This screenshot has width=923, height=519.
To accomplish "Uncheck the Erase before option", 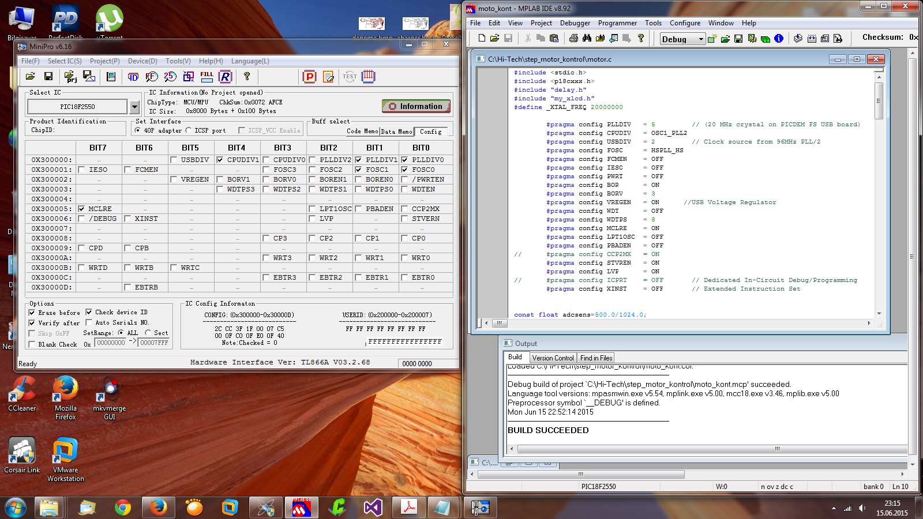I will click(x=32, y=313).
